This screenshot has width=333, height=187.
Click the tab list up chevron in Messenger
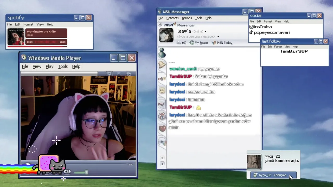pos(162,158)
